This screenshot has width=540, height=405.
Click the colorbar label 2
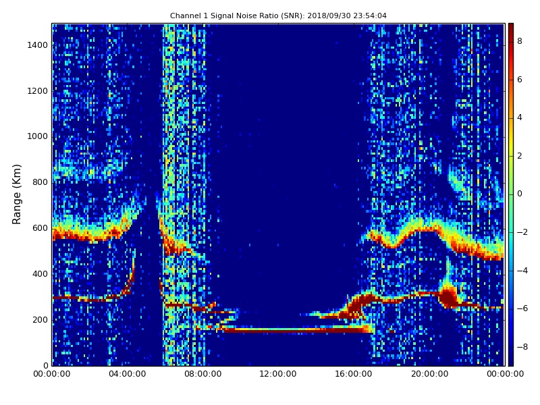coord(520,156)
